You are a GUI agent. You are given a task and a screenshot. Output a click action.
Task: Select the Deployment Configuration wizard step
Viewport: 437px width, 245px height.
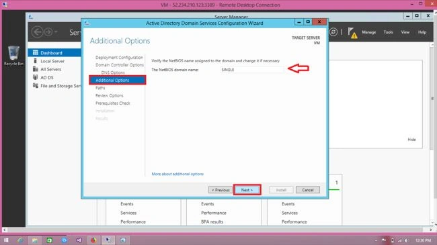[x=119, y=57]
